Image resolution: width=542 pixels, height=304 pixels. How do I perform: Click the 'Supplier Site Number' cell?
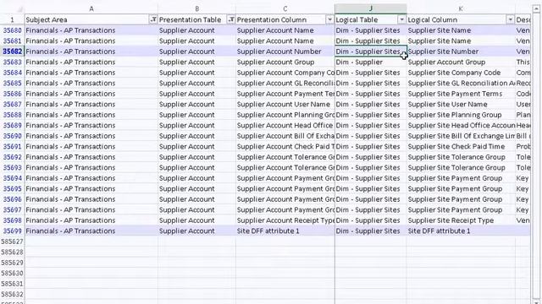click(x=461, y=52)
